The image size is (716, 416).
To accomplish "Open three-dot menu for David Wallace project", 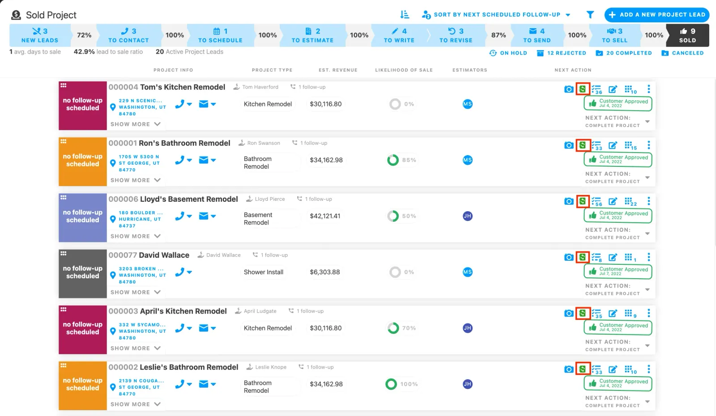I will [x=648, y=257].
